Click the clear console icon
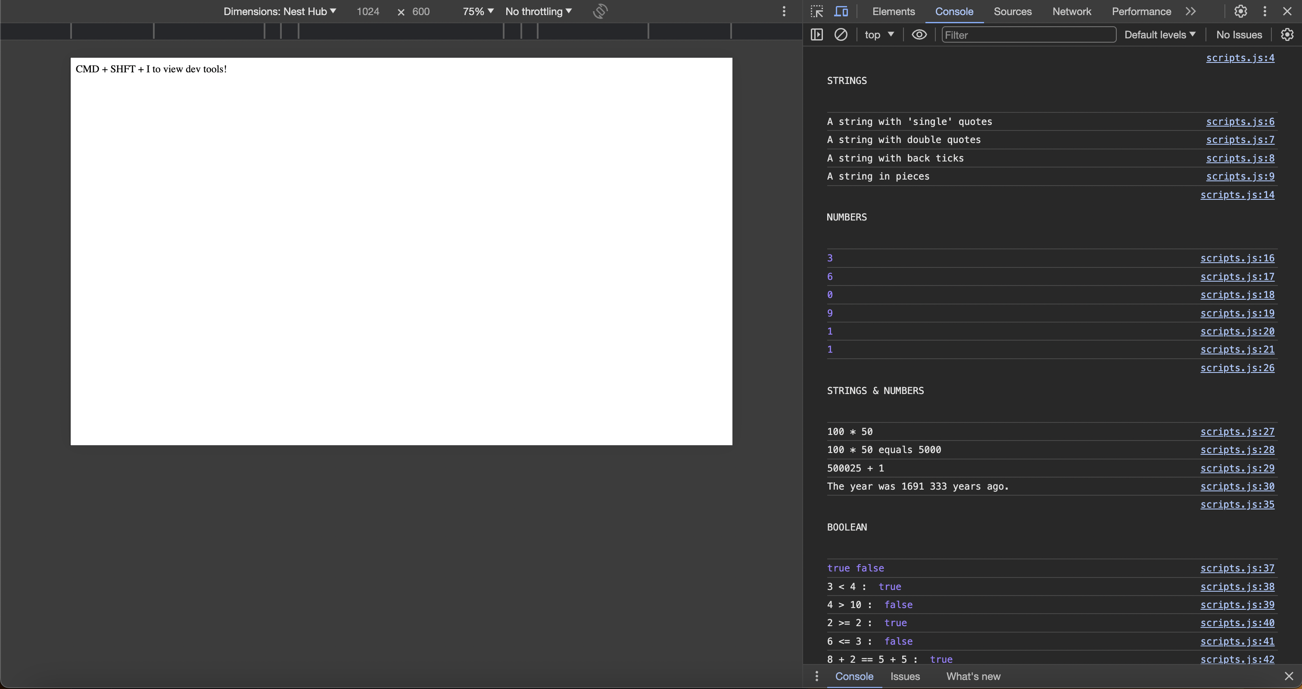The image size is (1302, 689). pos(841,34)
